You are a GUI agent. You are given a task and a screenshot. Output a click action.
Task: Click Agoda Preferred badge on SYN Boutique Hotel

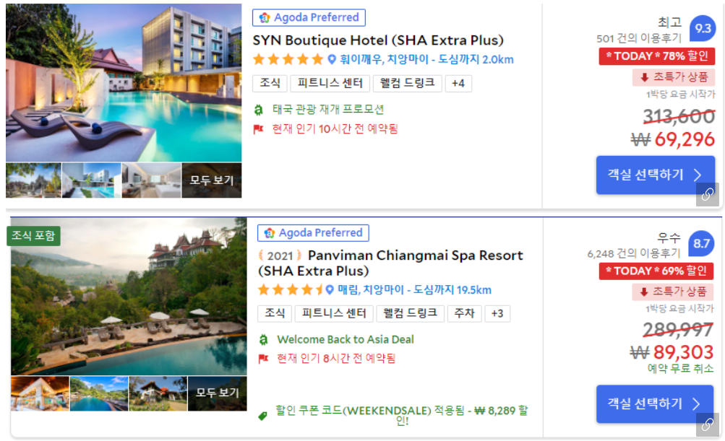[x=309, y=17]
